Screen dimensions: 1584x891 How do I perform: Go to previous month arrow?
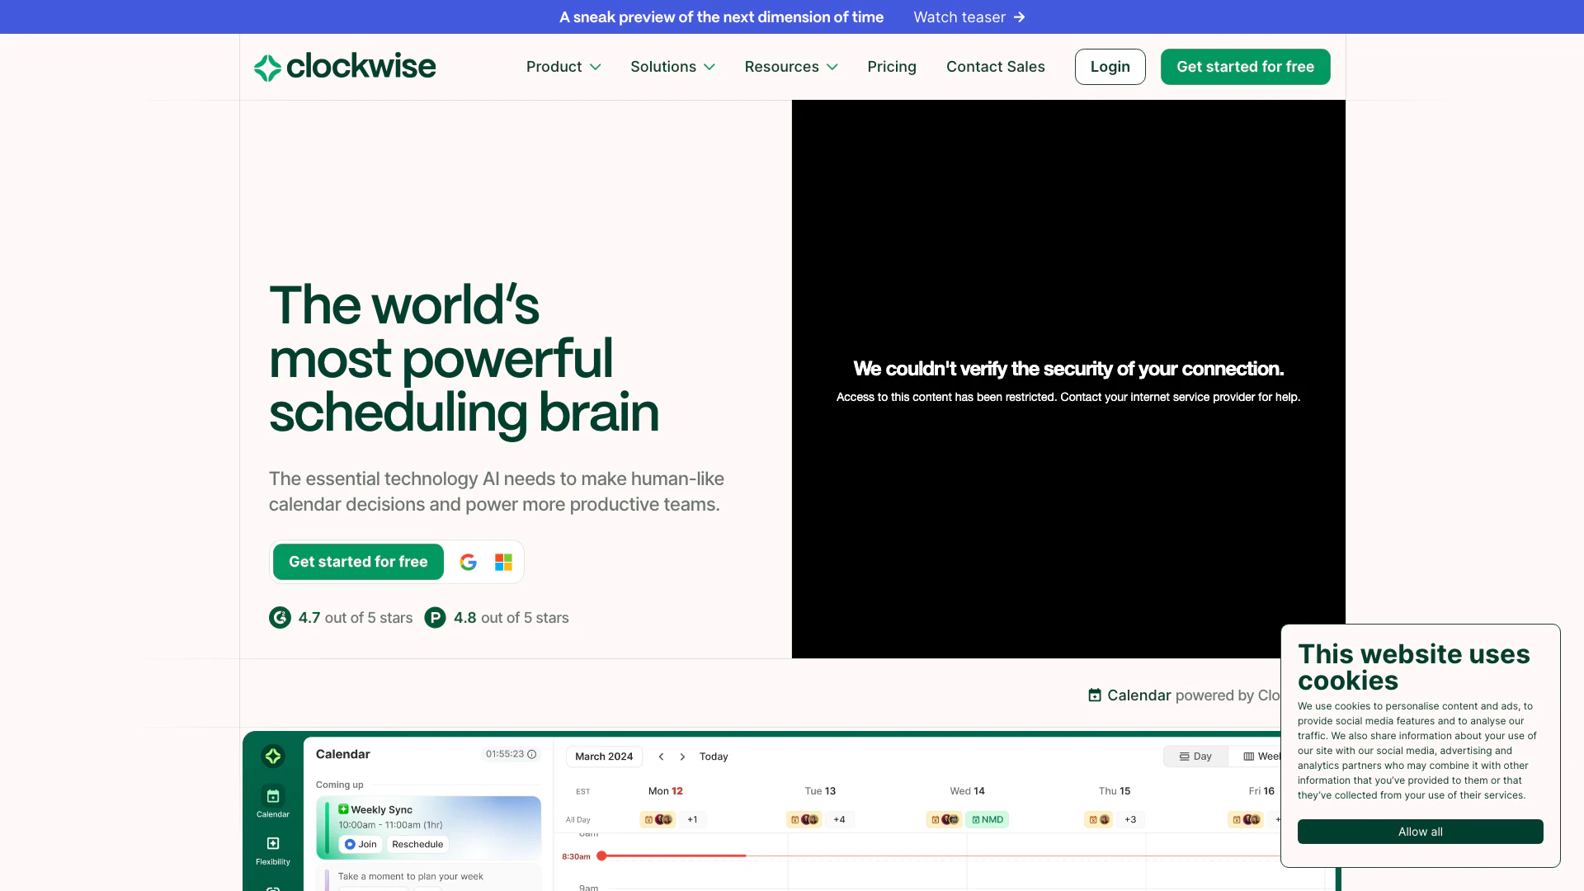661,757
